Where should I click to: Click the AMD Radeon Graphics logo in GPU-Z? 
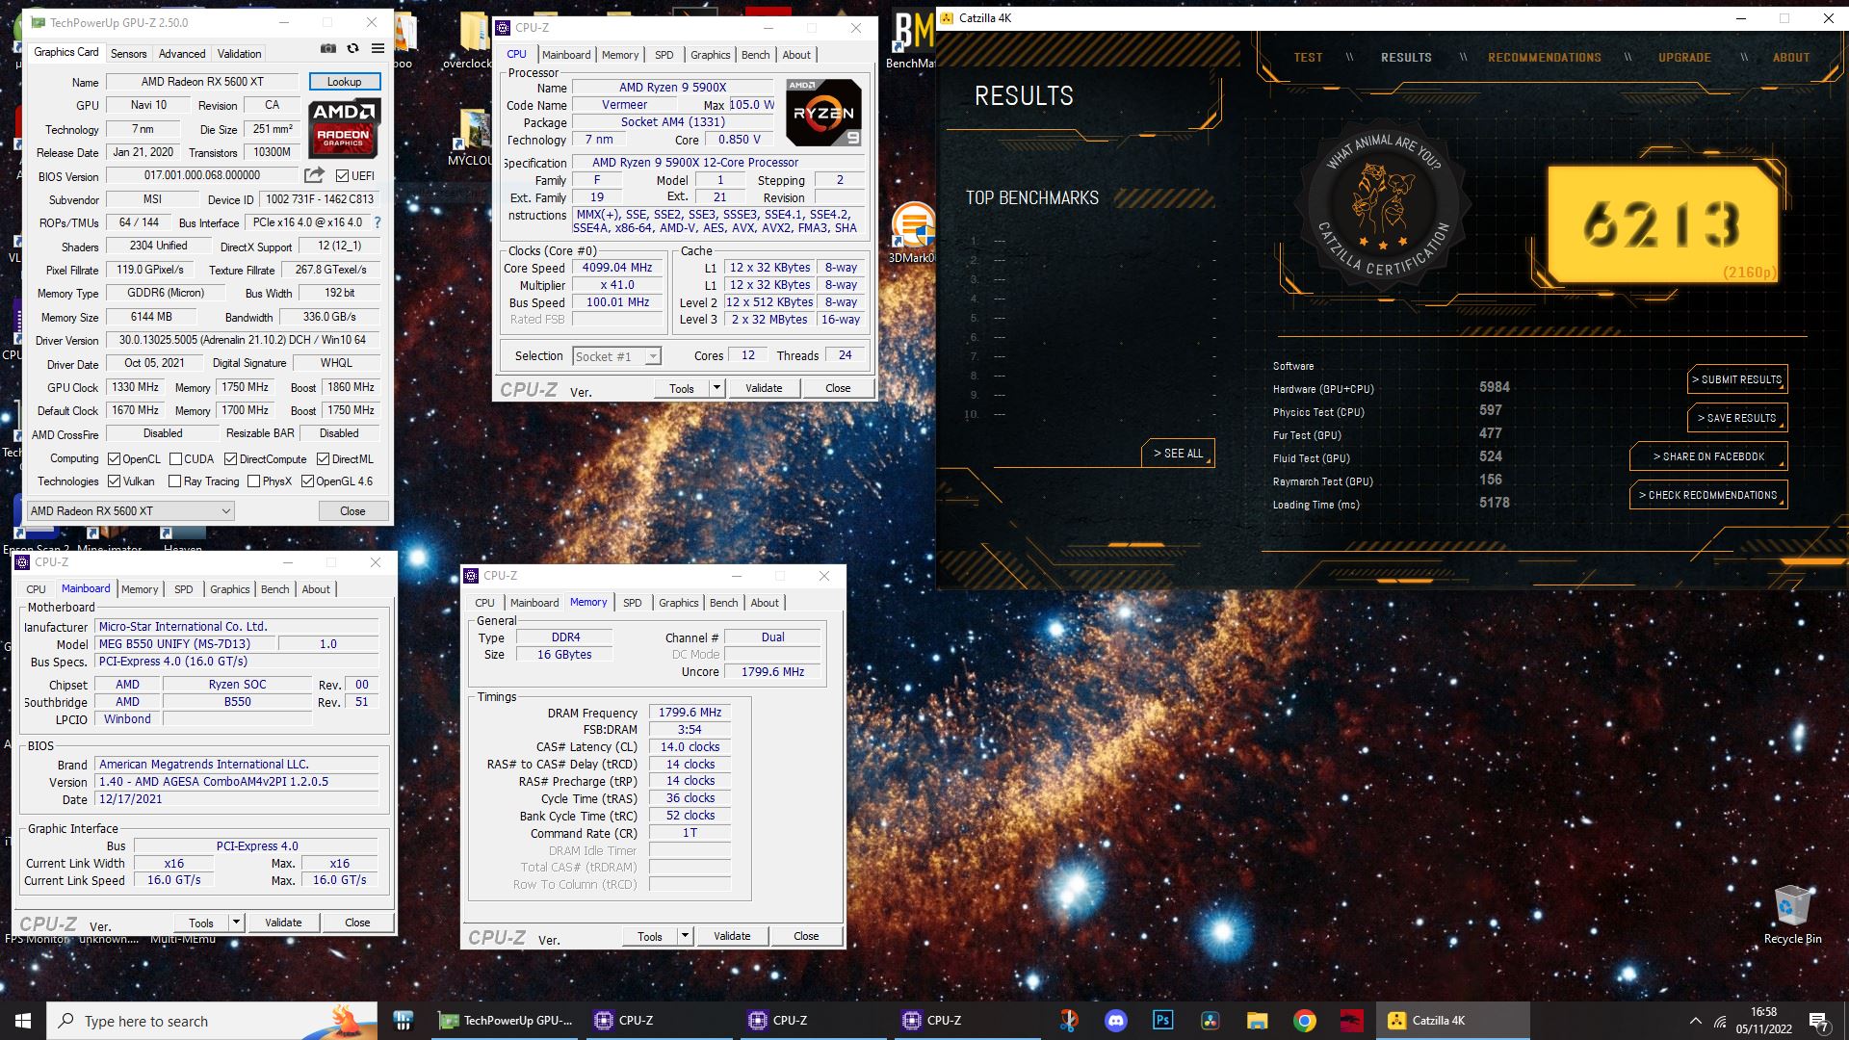(x=346, y=128)
